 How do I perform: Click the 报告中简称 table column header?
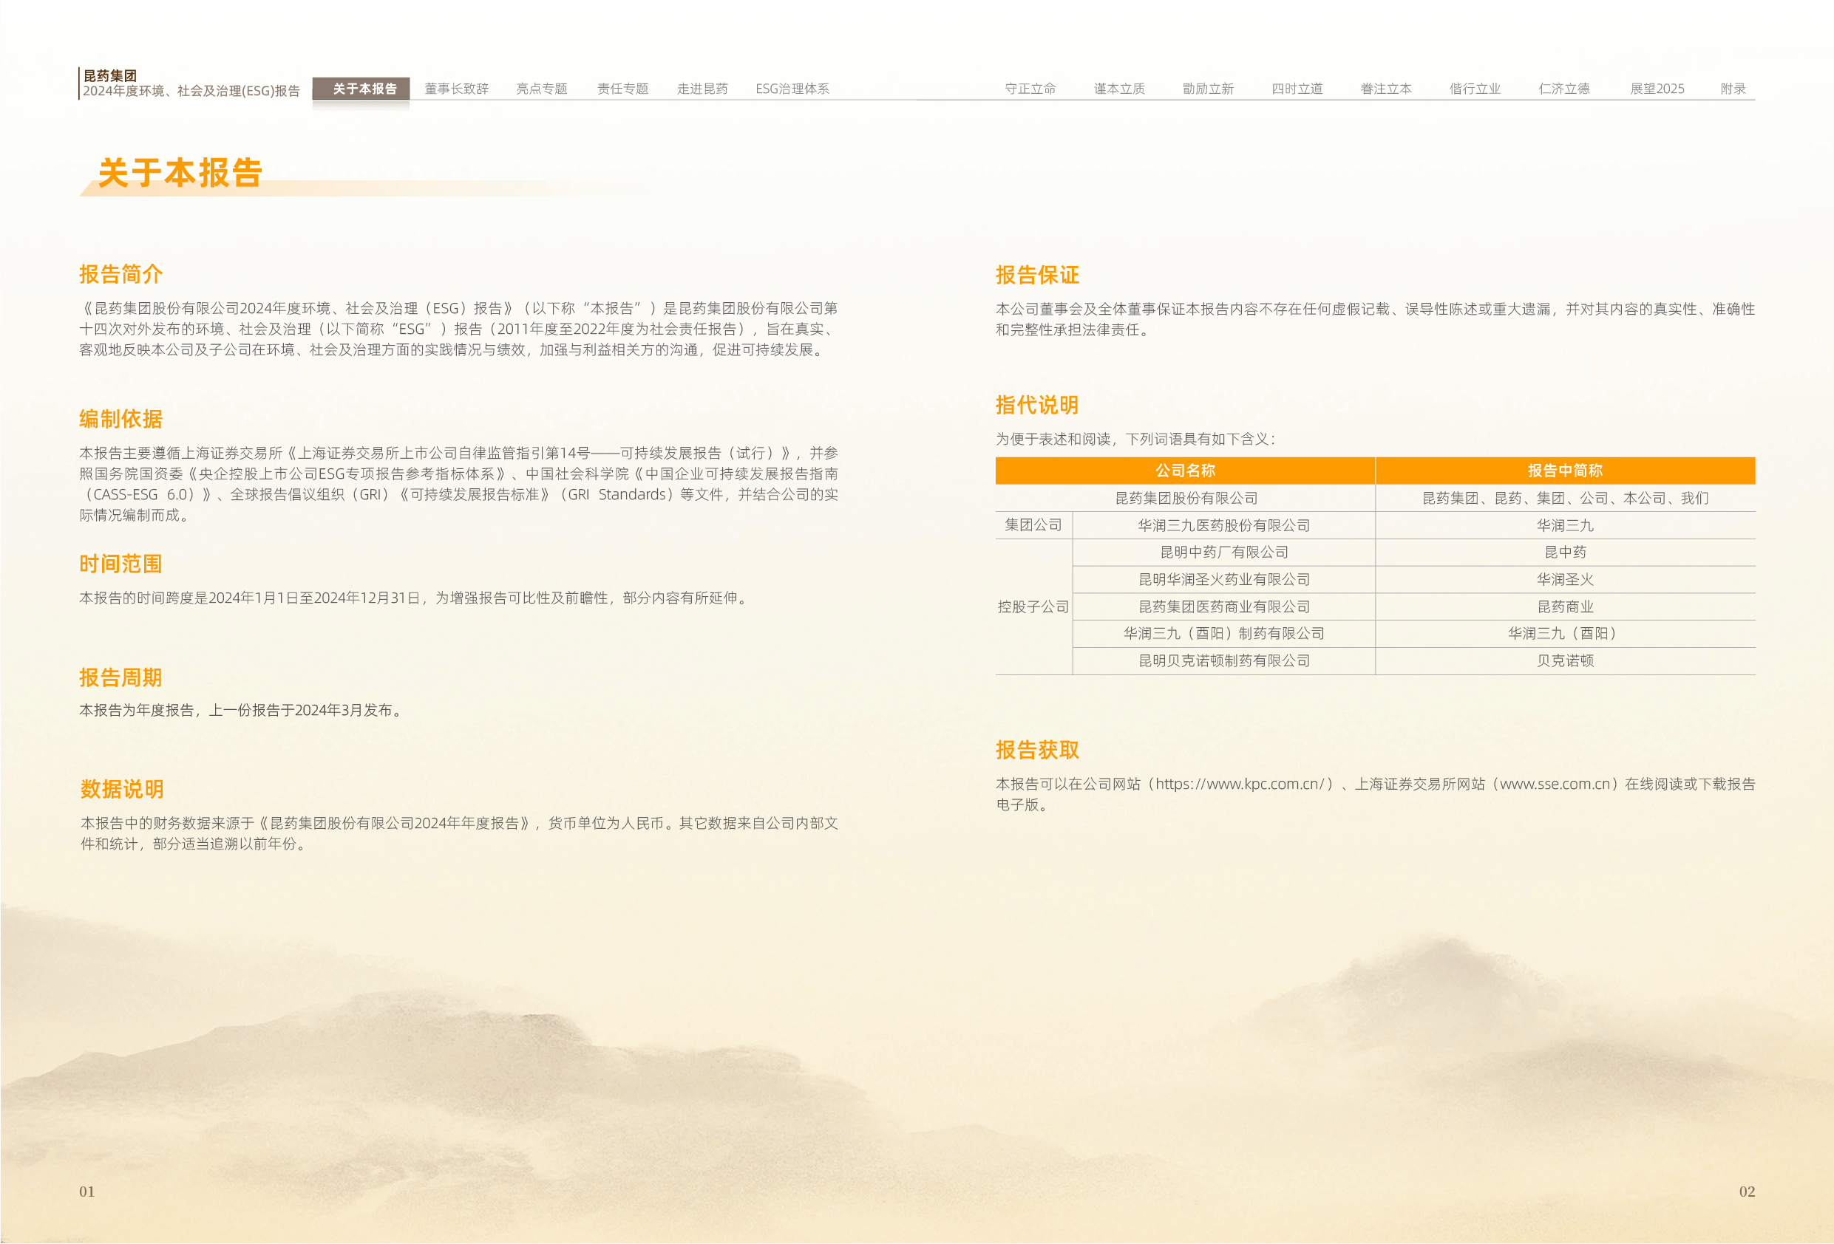pos(1565,471)
